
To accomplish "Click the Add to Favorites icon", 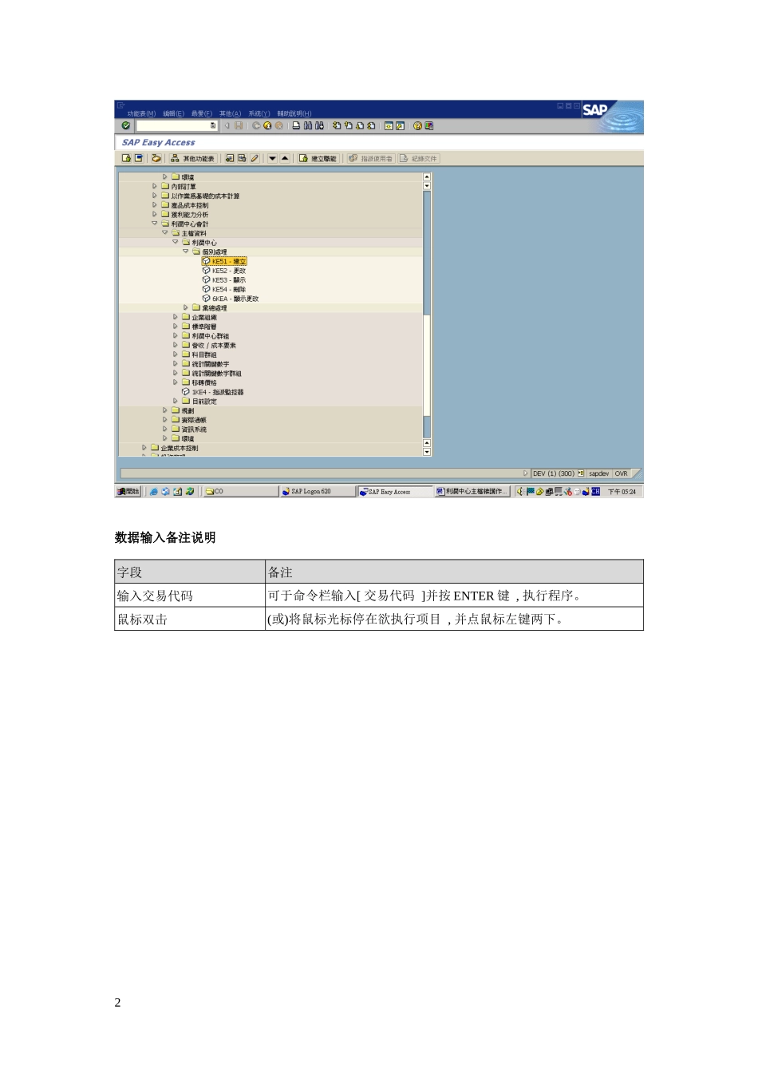I will click(x=229, y=158).
